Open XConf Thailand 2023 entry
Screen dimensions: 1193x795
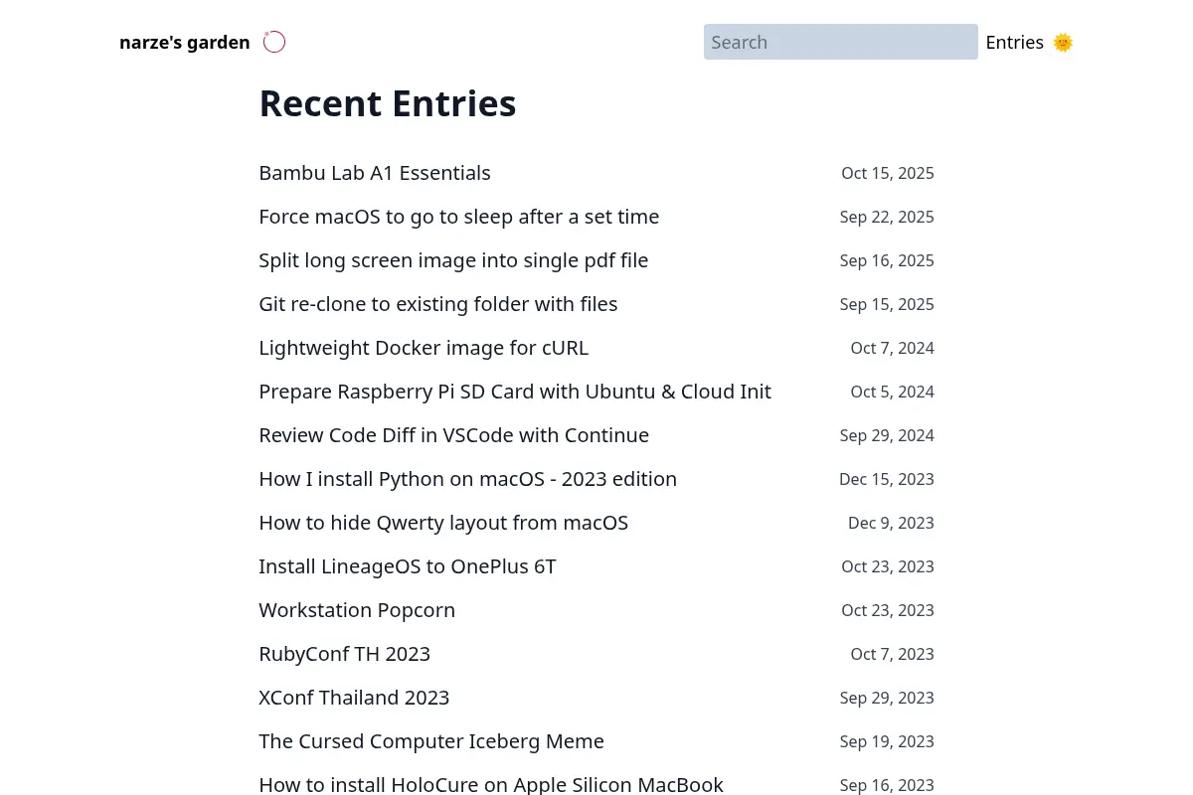pyautogui.click(x=354, y=698)
